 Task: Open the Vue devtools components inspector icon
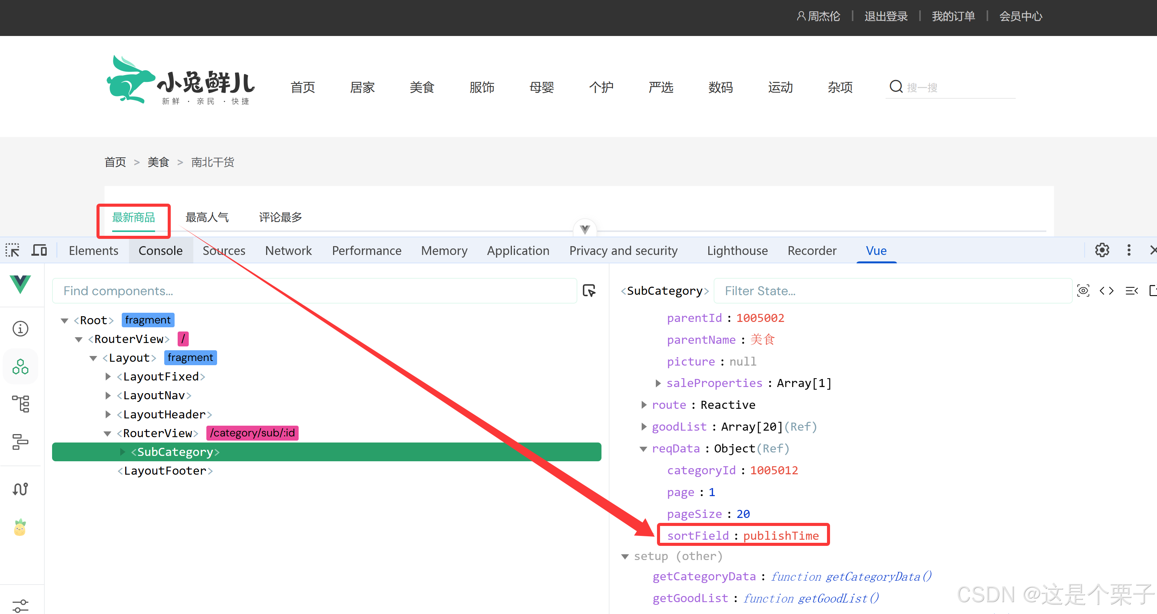pyautogui.click(x=20, y=366)
